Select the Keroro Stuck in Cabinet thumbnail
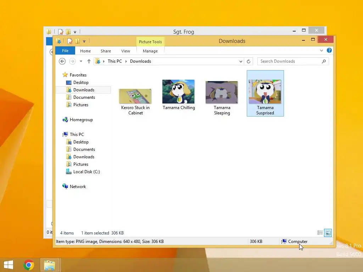The width and height of the screenshot is (363, 272). [x=135, y=96]
